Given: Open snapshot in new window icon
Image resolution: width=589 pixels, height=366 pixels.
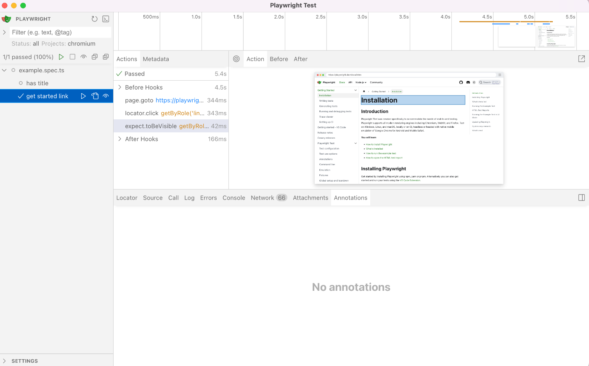Looking at the screenshot, I should 581,59.
